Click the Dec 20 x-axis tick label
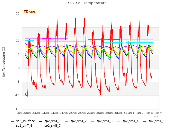 click(21, 113)
